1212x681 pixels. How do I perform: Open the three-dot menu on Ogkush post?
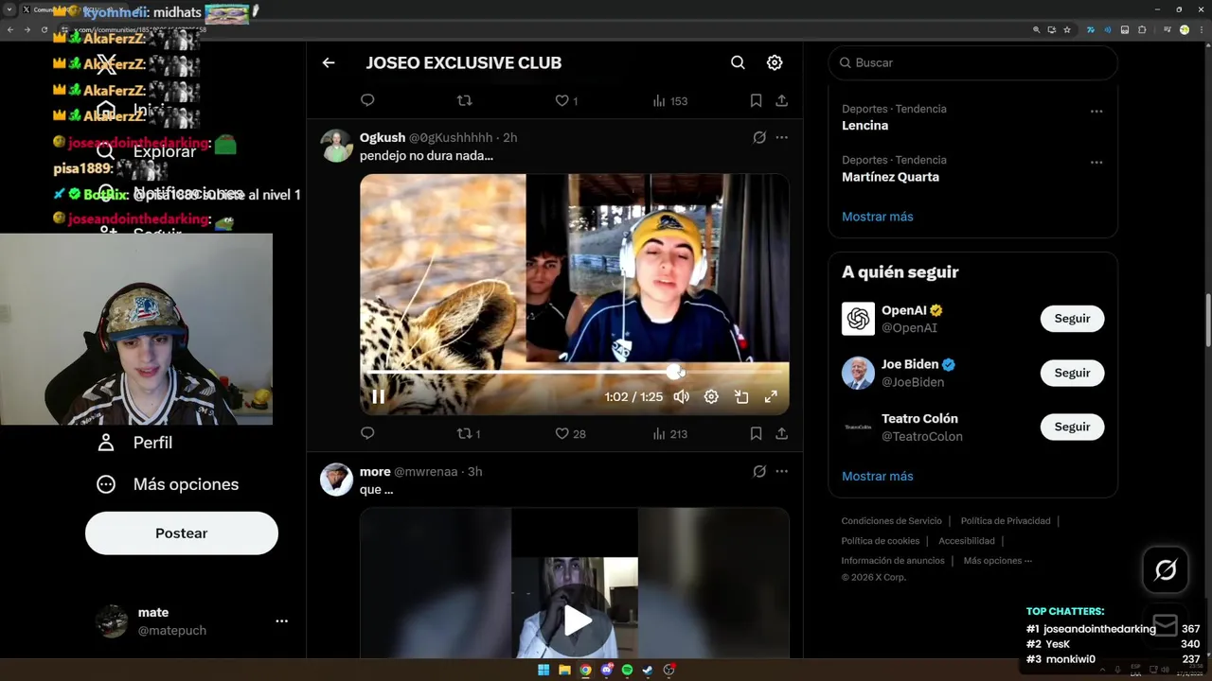pos(781,137)
